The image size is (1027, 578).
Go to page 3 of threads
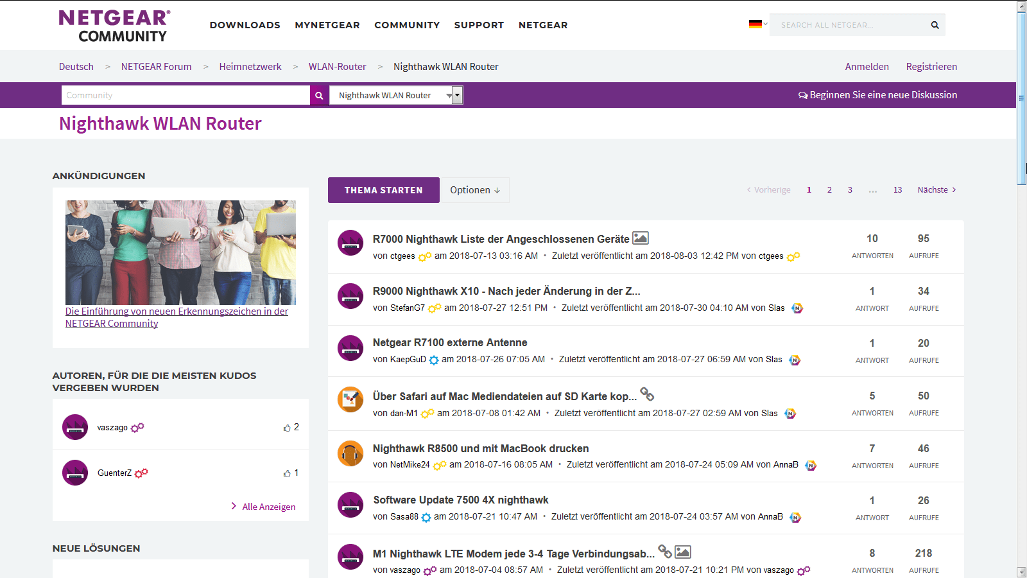(x=850, y=190)
